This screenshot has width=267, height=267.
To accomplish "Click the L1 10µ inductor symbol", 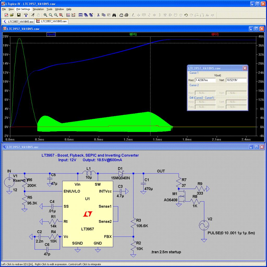I will point(89,173).
